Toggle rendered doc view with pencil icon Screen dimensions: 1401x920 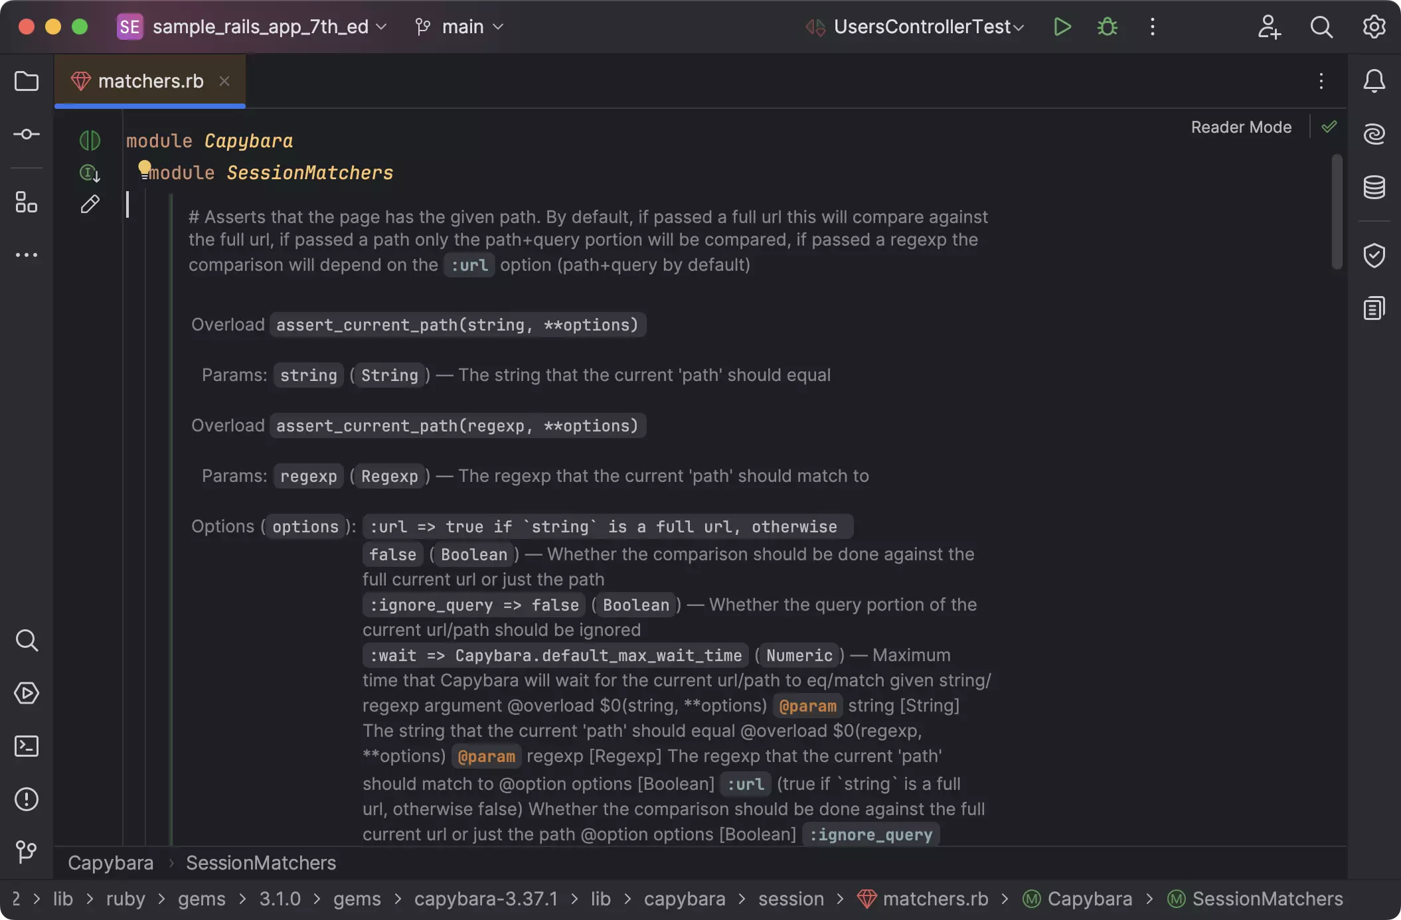pyautogui.click(x=90, y=204)
